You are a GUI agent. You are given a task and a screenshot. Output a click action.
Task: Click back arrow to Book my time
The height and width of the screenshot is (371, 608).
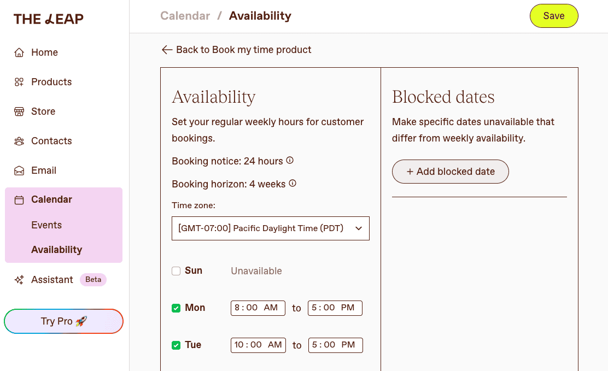tap(167, 50)
